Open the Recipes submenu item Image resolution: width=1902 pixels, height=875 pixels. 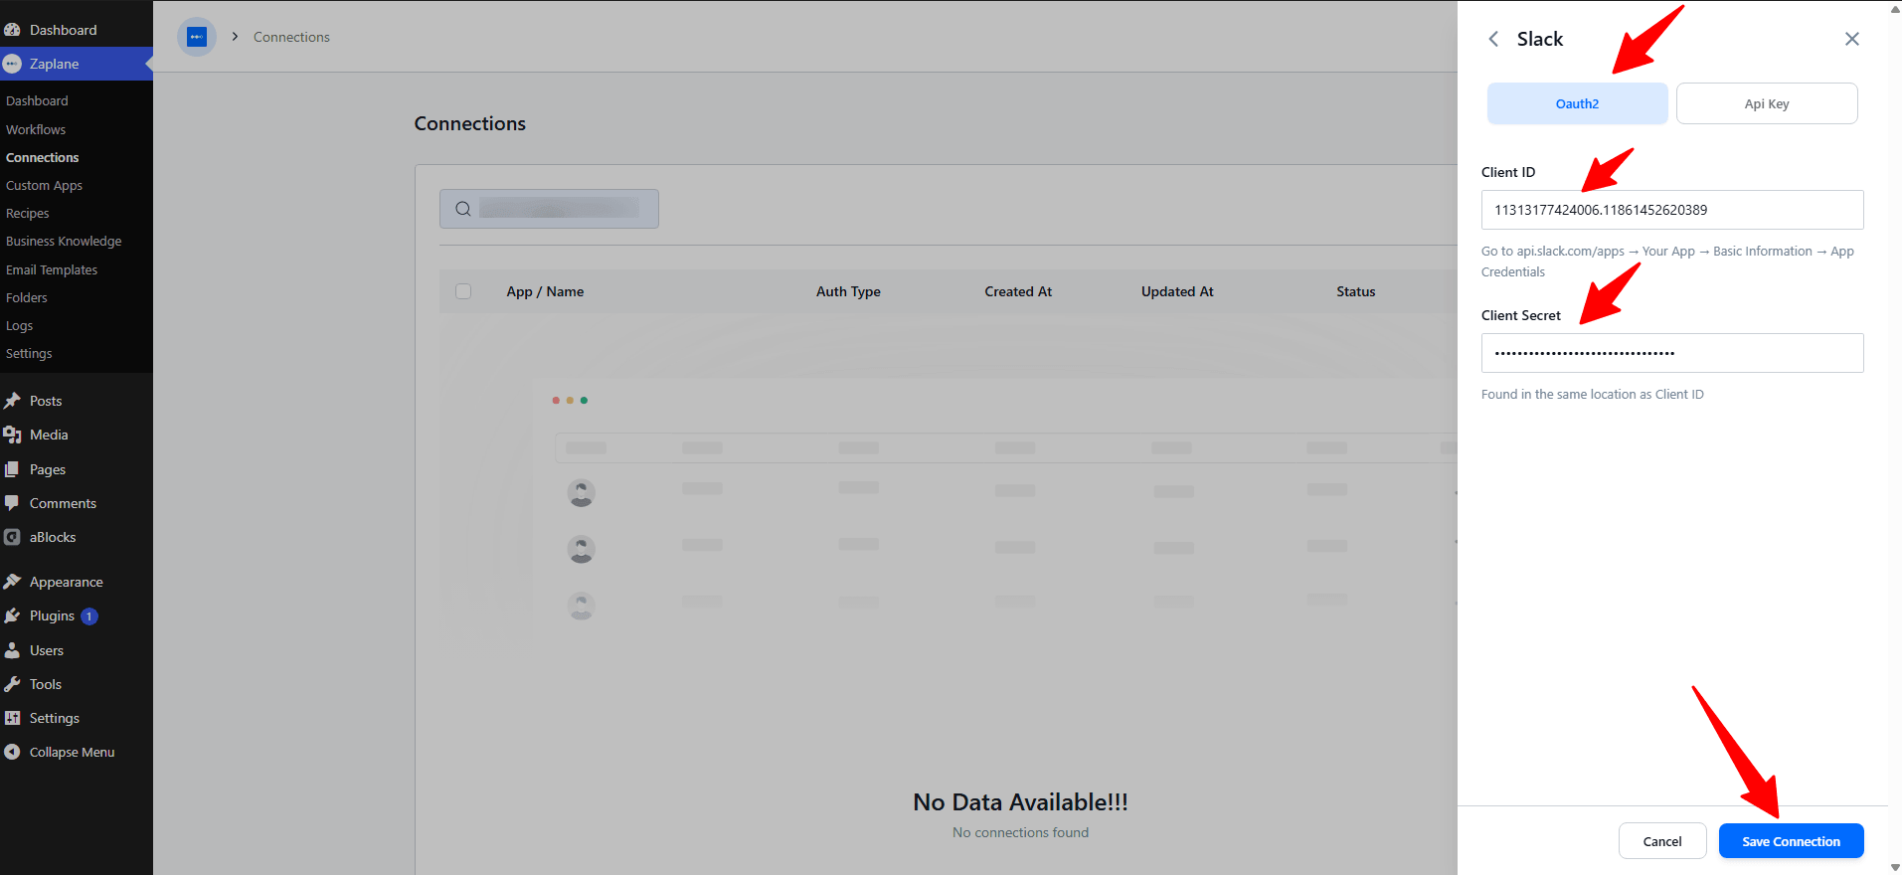click(27, 213)
